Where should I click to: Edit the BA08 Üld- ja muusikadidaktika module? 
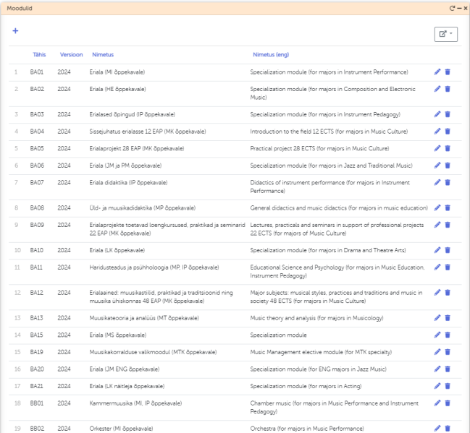(437, 207)
